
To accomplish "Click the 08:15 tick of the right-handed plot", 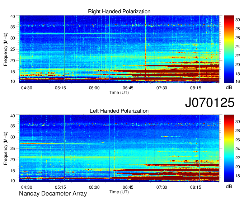I will pos(196,88).
